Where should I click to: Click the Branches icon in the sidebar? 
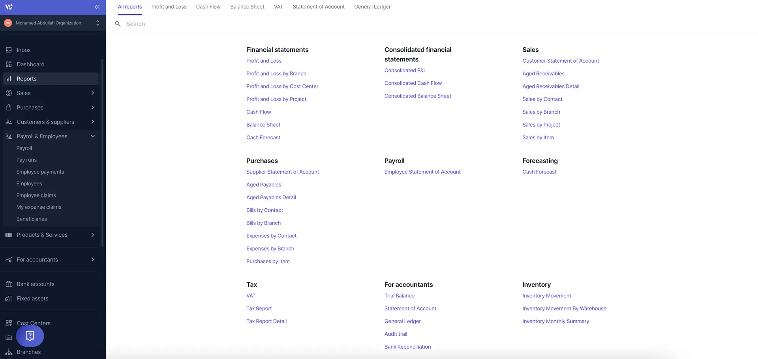pyautogui.click(x=9, y=352)
